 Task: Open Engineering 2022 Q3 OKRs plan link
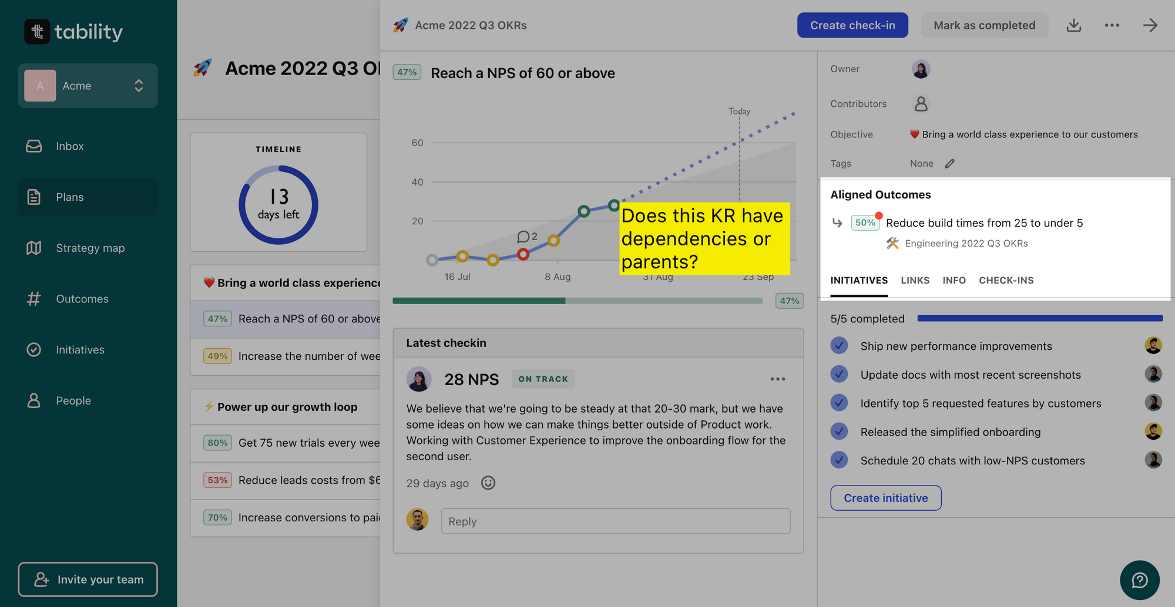(x=966, y=243)
